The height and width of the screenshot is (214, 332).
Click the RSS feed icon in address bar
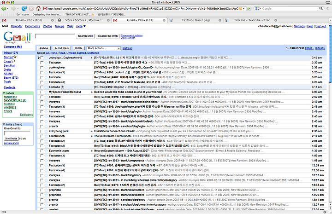tap(240, 8)
